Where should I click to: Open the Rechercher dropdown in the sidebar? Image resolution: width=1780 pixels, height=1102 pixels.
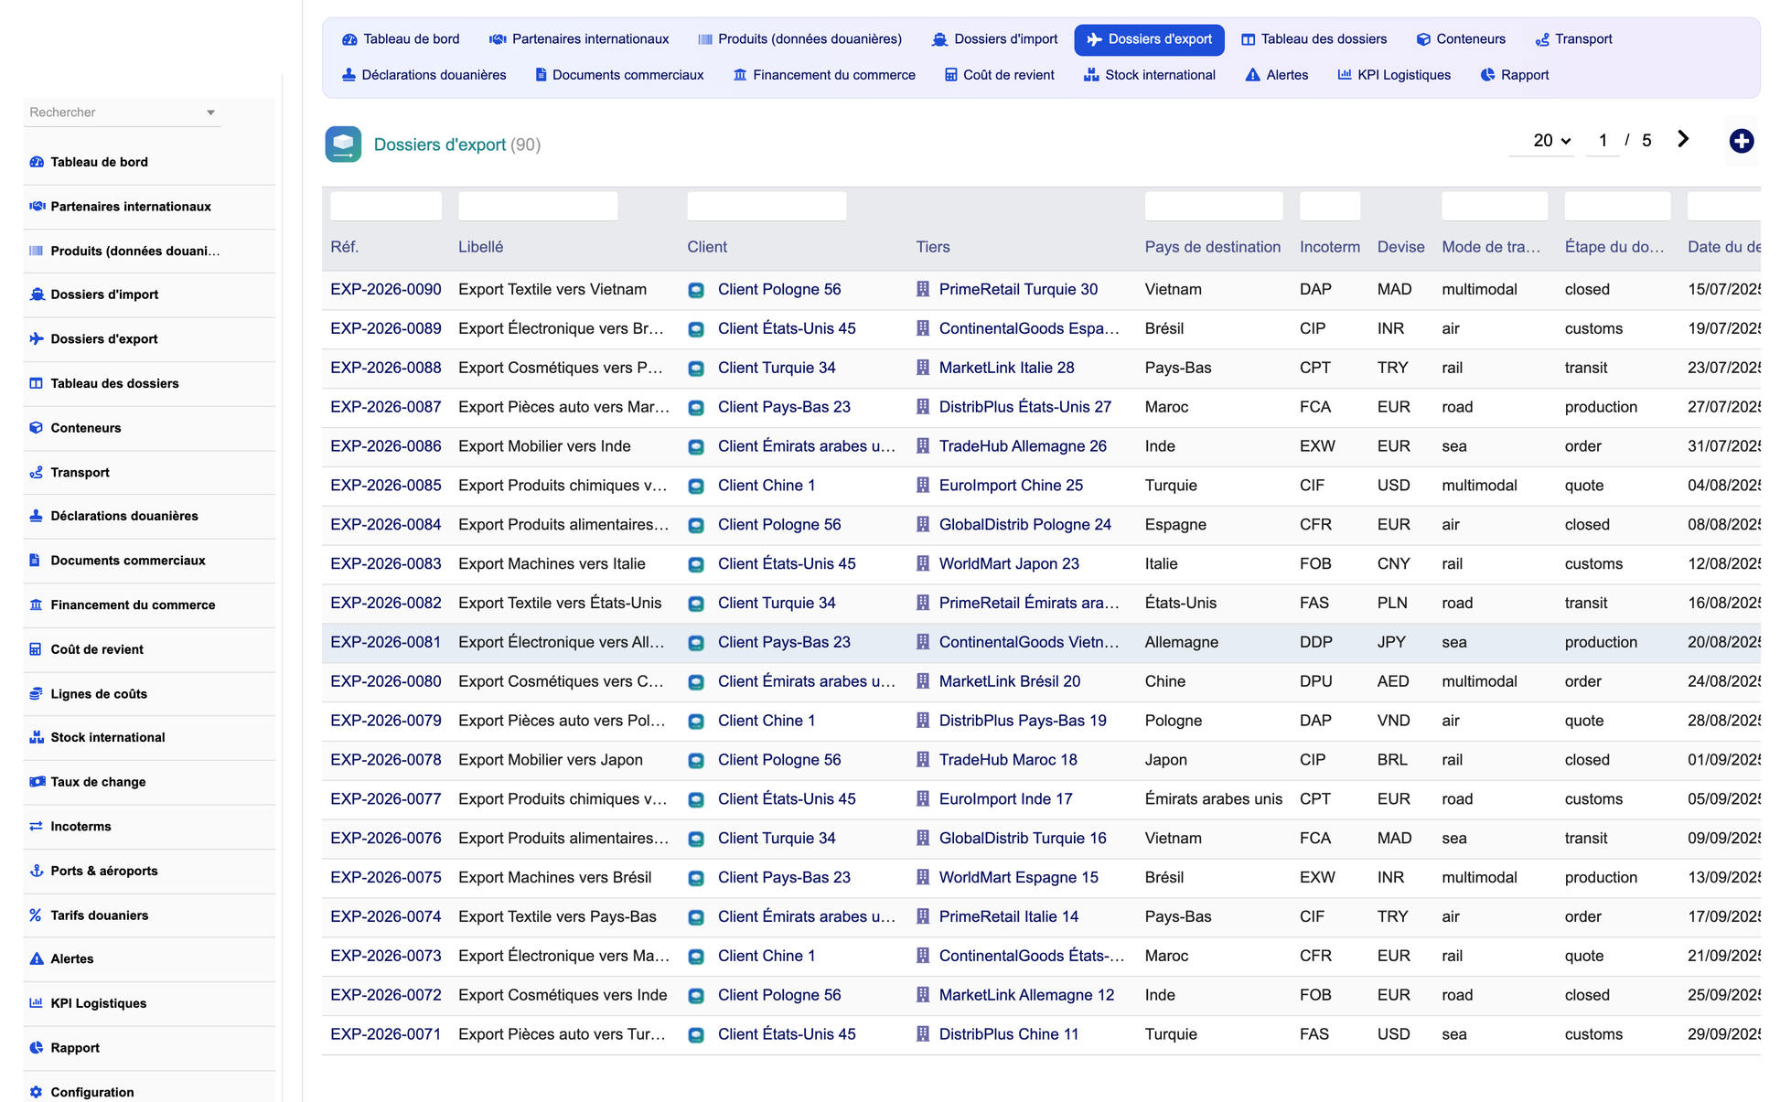123,112
